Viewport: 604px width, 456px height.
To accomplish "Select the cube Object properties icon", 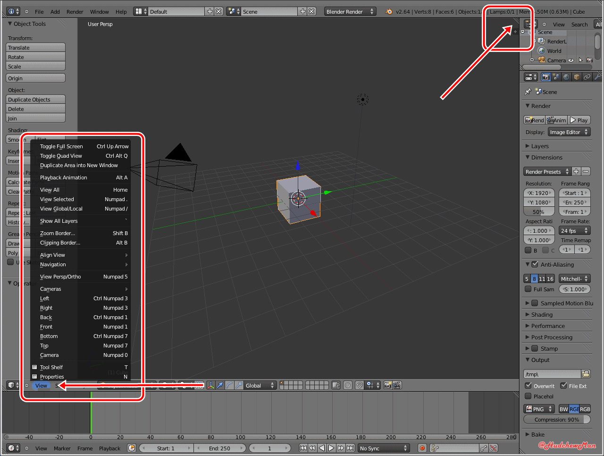I will click(x=577, y=76).
